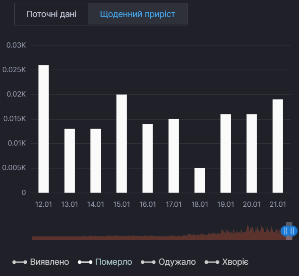Select the 13.01 bar
The image size is (299, 276).
coord(70,161)
